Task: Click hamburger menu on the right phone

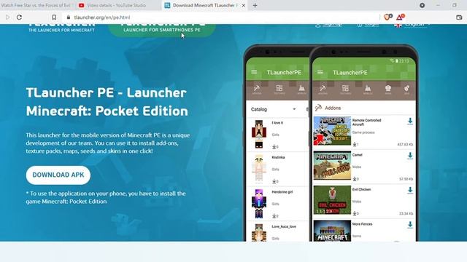Action: (320, 72)
